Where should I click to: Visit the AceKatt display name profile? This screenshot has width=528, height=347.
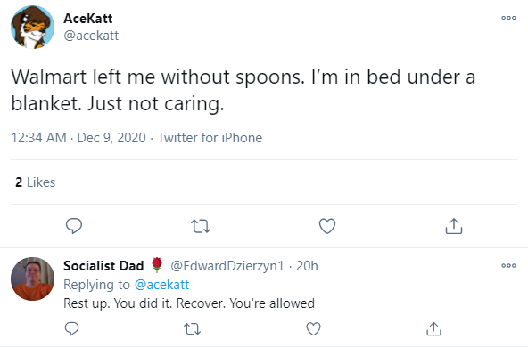[88, 19]
